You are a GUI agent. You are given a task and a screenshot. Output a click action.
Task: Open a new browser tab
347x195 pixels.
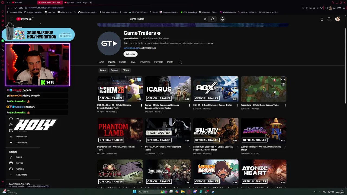click(91, 2)
